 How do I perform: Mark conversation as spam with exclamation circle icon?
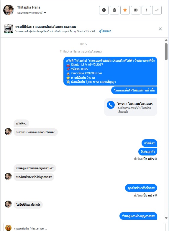(x=104, y=10)
